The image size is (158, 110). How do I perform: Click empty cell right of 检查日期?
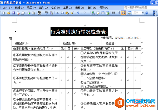point(90,43)
